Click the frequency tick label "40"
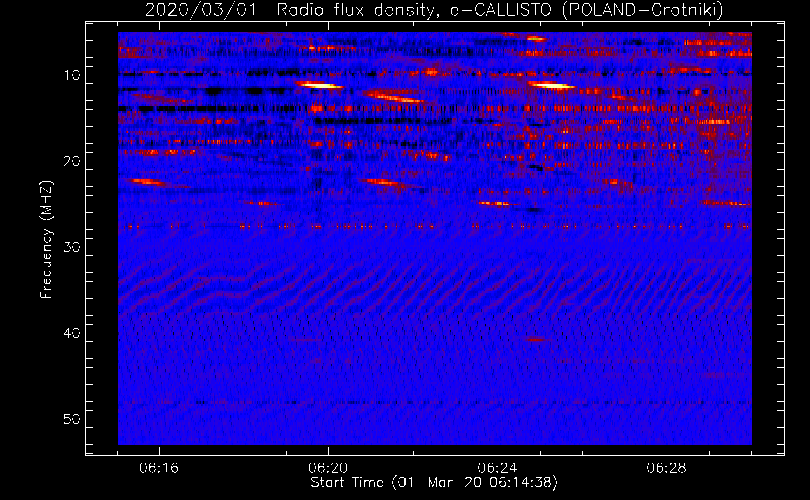 pyautogui.click(x=72, y=333)
